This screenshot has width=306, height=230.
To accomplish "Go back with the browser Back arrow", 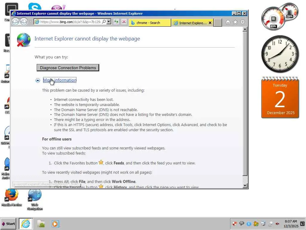I will 16,22.
